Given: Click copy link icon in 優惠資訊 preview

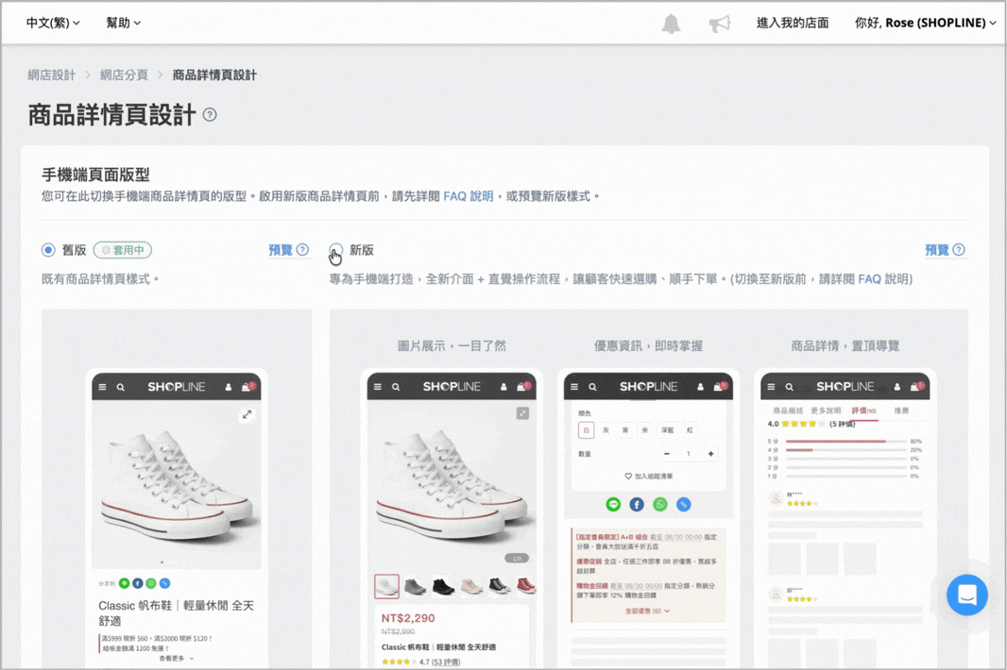Looking at the screenshot, I should point(684,505).
